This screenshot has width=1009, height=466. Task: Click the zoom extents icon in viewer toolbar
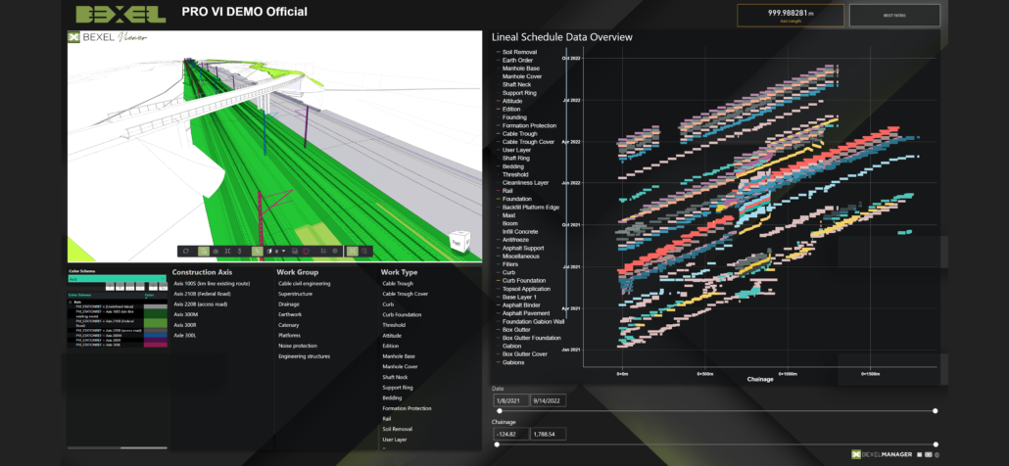click(227, 251)
